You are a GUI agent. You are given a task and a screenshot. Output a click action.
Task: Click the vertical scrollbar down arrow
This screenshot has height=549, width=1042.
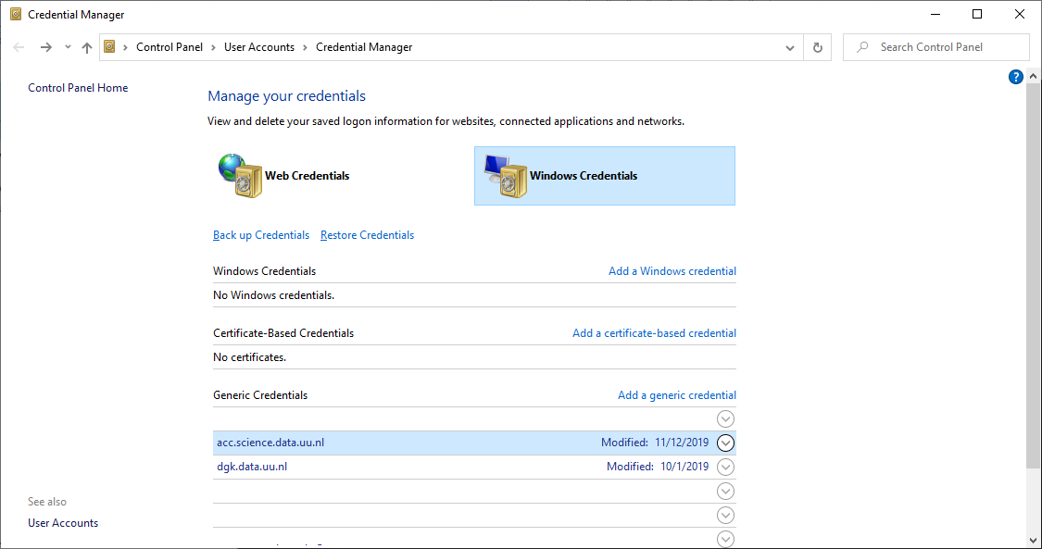click(1034, 540)
